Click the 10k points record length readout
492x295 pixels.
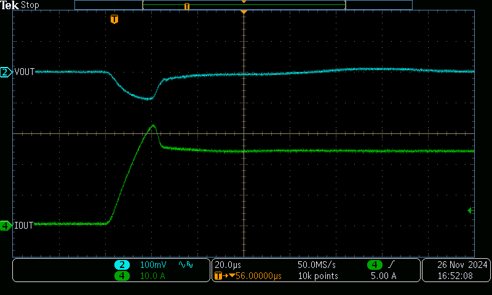[318, 277]
